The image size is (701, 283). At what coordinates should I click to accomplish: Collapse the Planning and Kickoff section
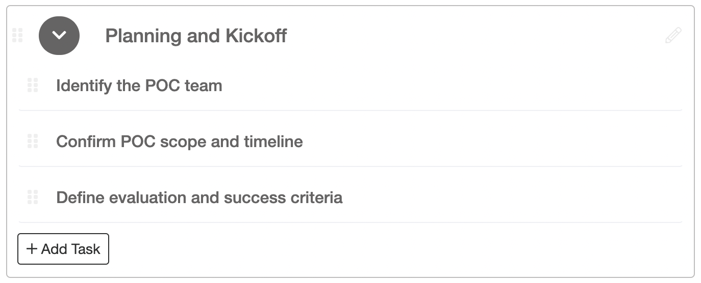coord(59,36)
